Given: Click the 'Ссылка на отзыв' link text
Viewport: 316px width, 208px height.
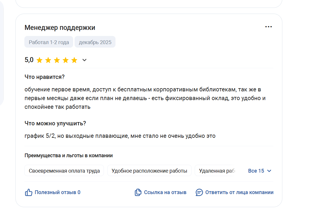Looking at the screenshot, I should 165,192.
